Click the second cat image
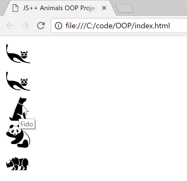Image resolution: width=187 pixels, height=181 pixels. click(18, 81)
